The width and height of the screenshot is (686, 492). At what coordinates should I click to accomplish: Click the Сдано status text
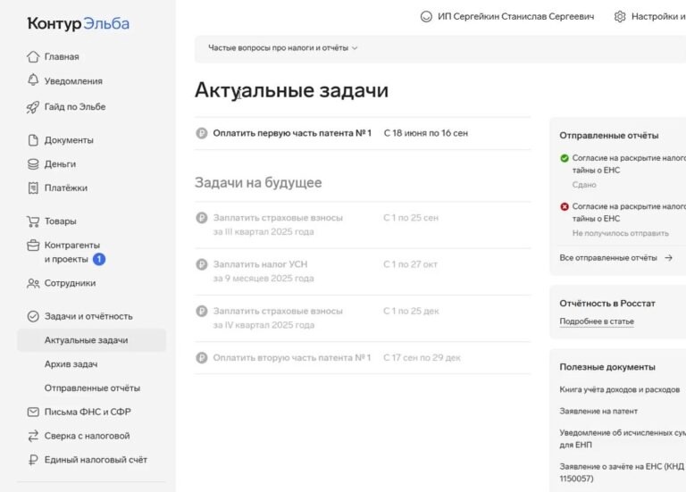pos(584,185)
